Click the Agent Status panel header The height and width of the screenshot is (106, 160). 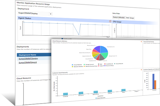pyautogui.click(x=65, y=19)
